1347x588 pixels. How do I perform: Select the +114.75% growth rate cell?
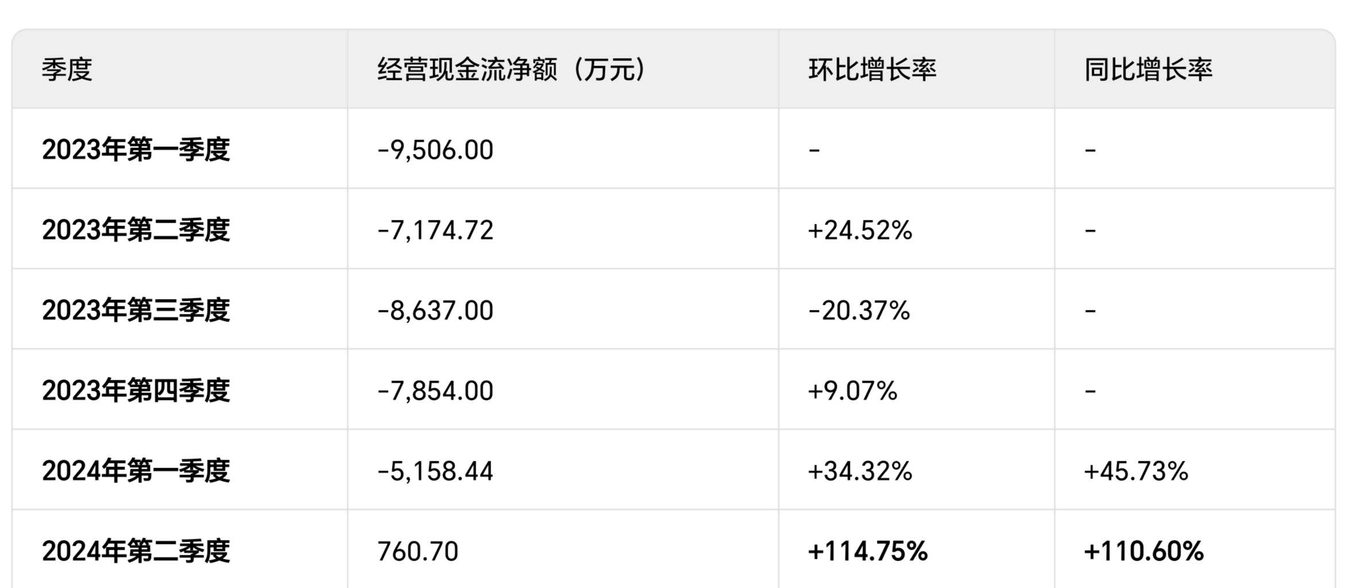tap(867, 552)
